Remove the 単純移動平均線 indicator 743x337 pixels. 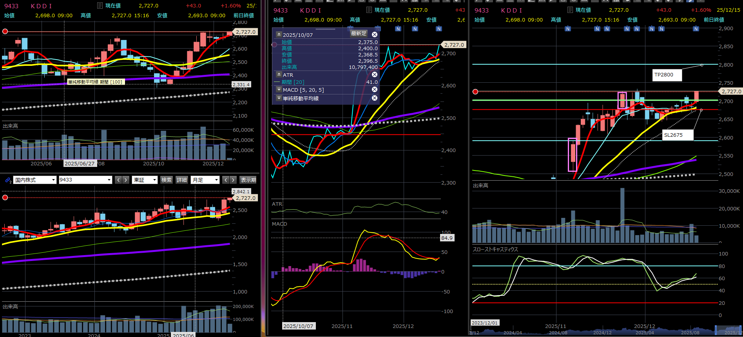click(x=375, y=98)
